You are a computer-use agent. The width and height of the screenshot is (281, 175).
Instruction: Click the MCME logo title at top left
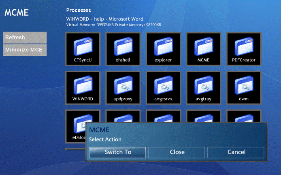[17, 13]
